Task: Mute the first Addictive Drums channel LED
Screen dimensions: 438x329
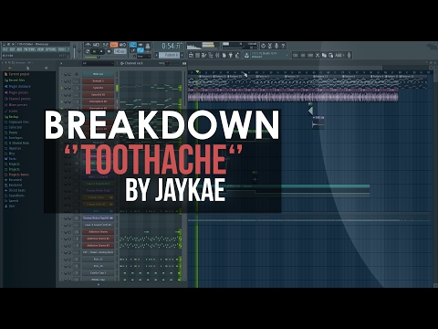Action: 62,232
